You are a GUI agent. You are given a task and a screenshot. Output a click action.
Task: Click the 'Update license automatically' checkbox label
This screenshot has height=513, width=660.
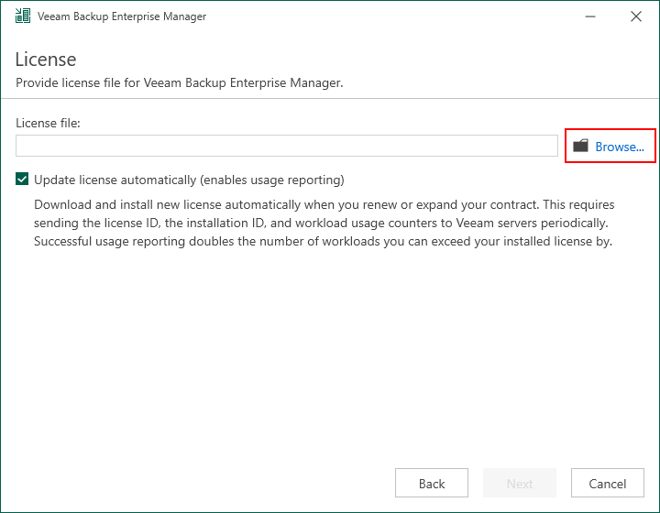[189, 180]
